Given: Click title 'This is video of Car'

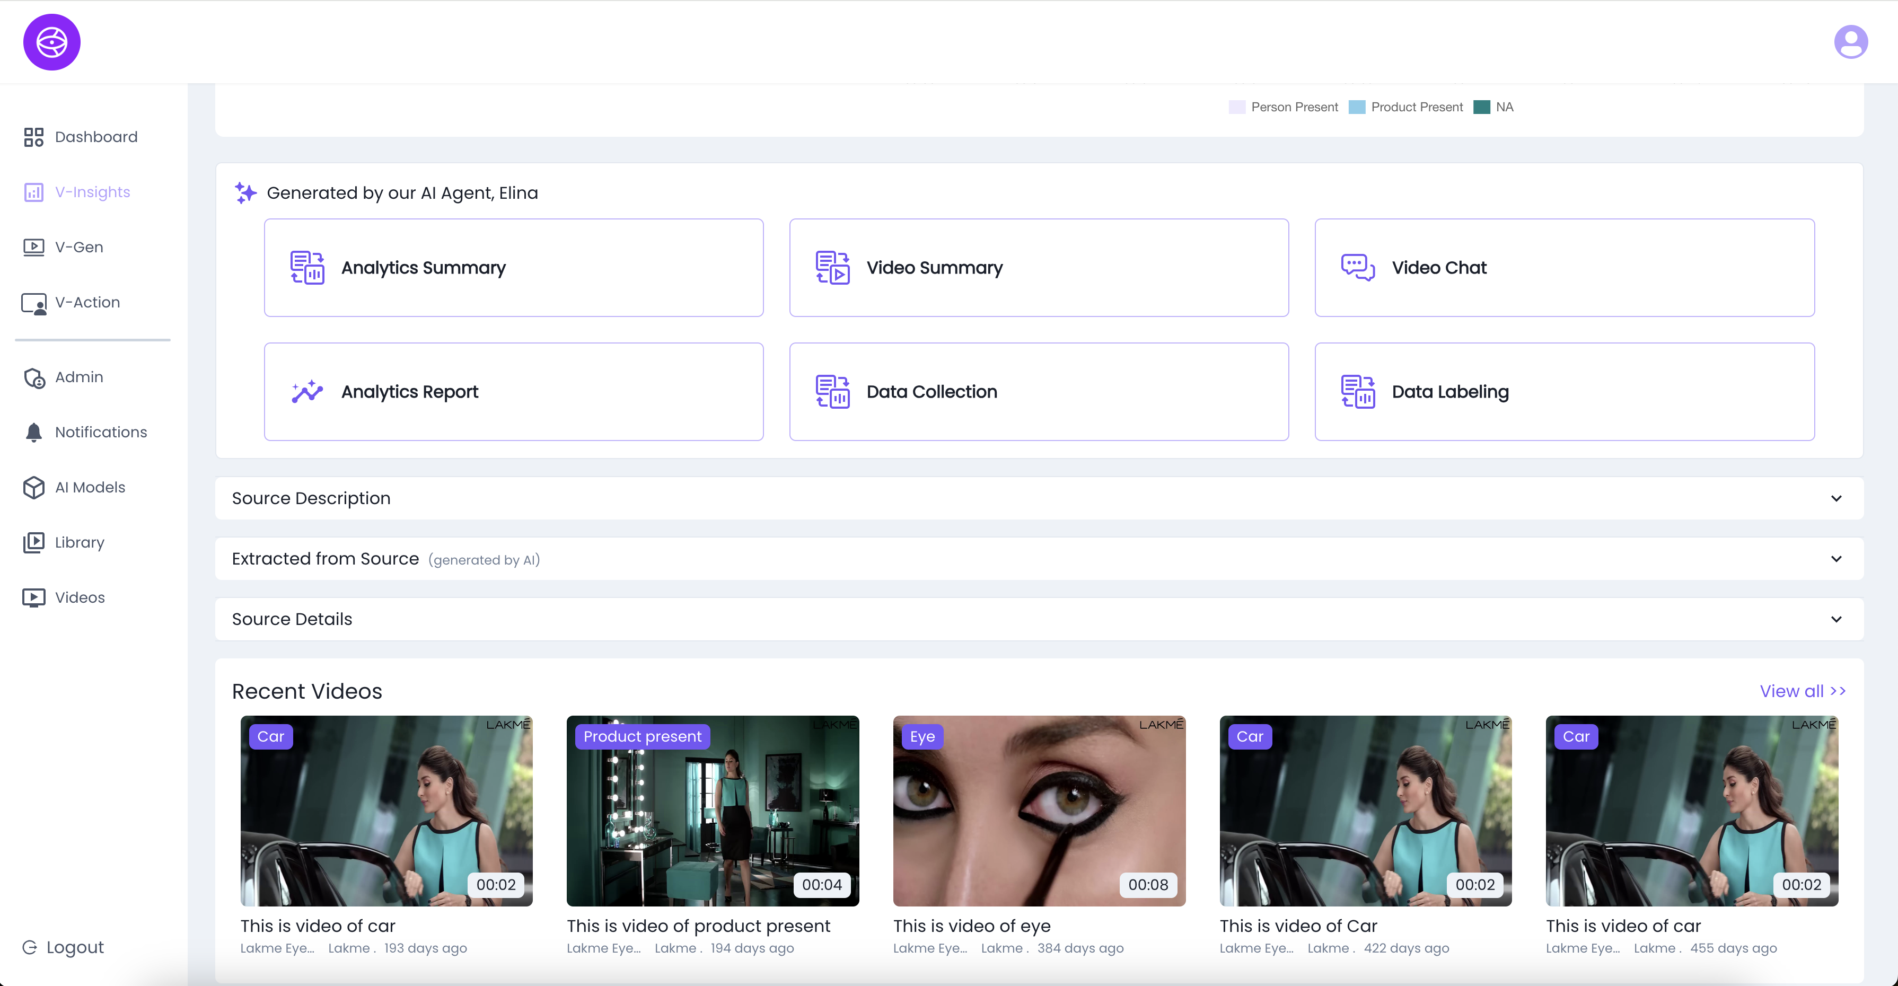Looking at the screenshot, I should [x=1298, y=926].
